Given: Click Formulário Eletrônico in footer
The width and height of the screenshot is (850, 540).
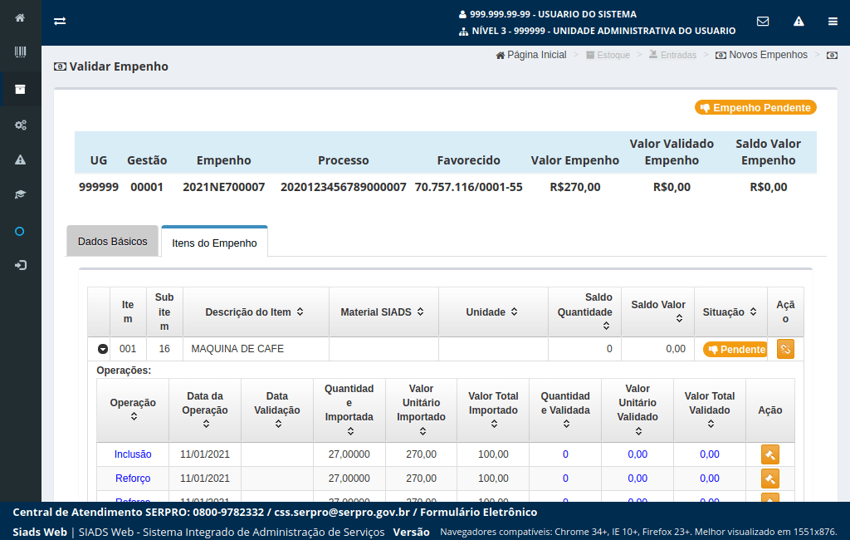Looking at the screenshot, I should 479,513.
